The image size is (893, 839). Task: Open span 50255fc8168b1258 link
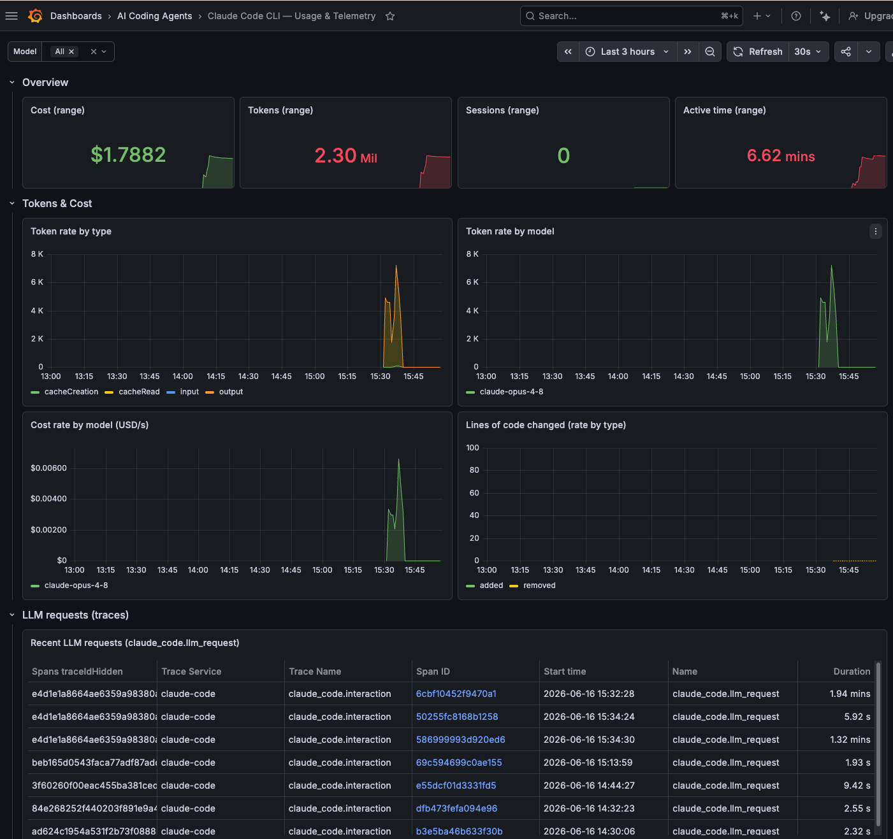(x=457, y=717)
